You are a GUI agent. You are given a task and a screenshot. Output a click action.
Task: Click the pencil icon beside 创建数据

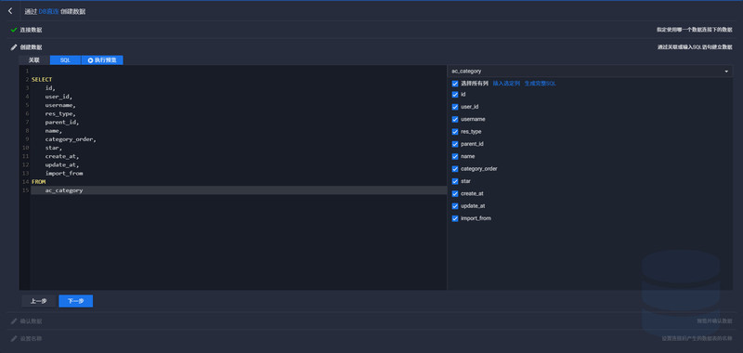(x=14, y=47)
